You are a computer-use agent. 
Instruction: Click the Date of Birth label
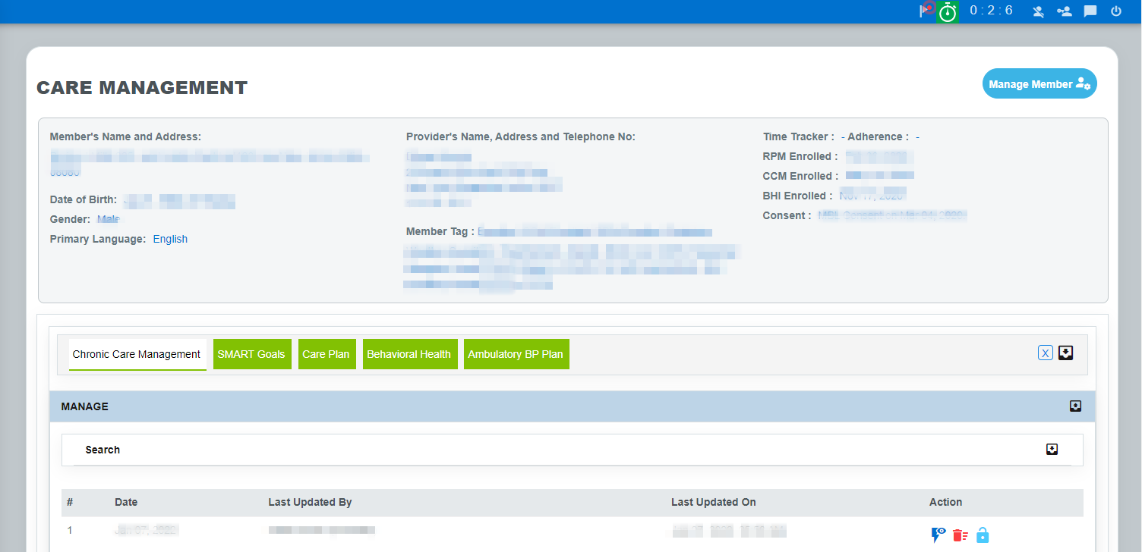coord(84,199)
